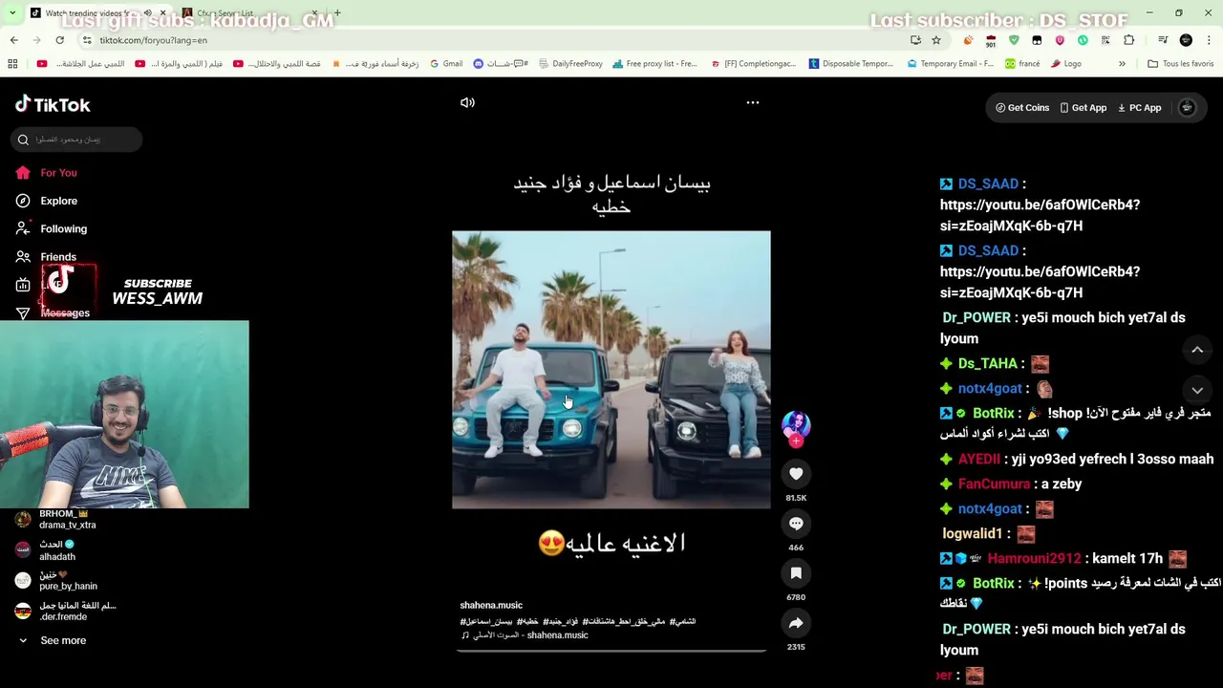The width and height of the screenshot is (1223, 688).
Task: Open the Logo bookmark
Action: [x=1066, y=64]
